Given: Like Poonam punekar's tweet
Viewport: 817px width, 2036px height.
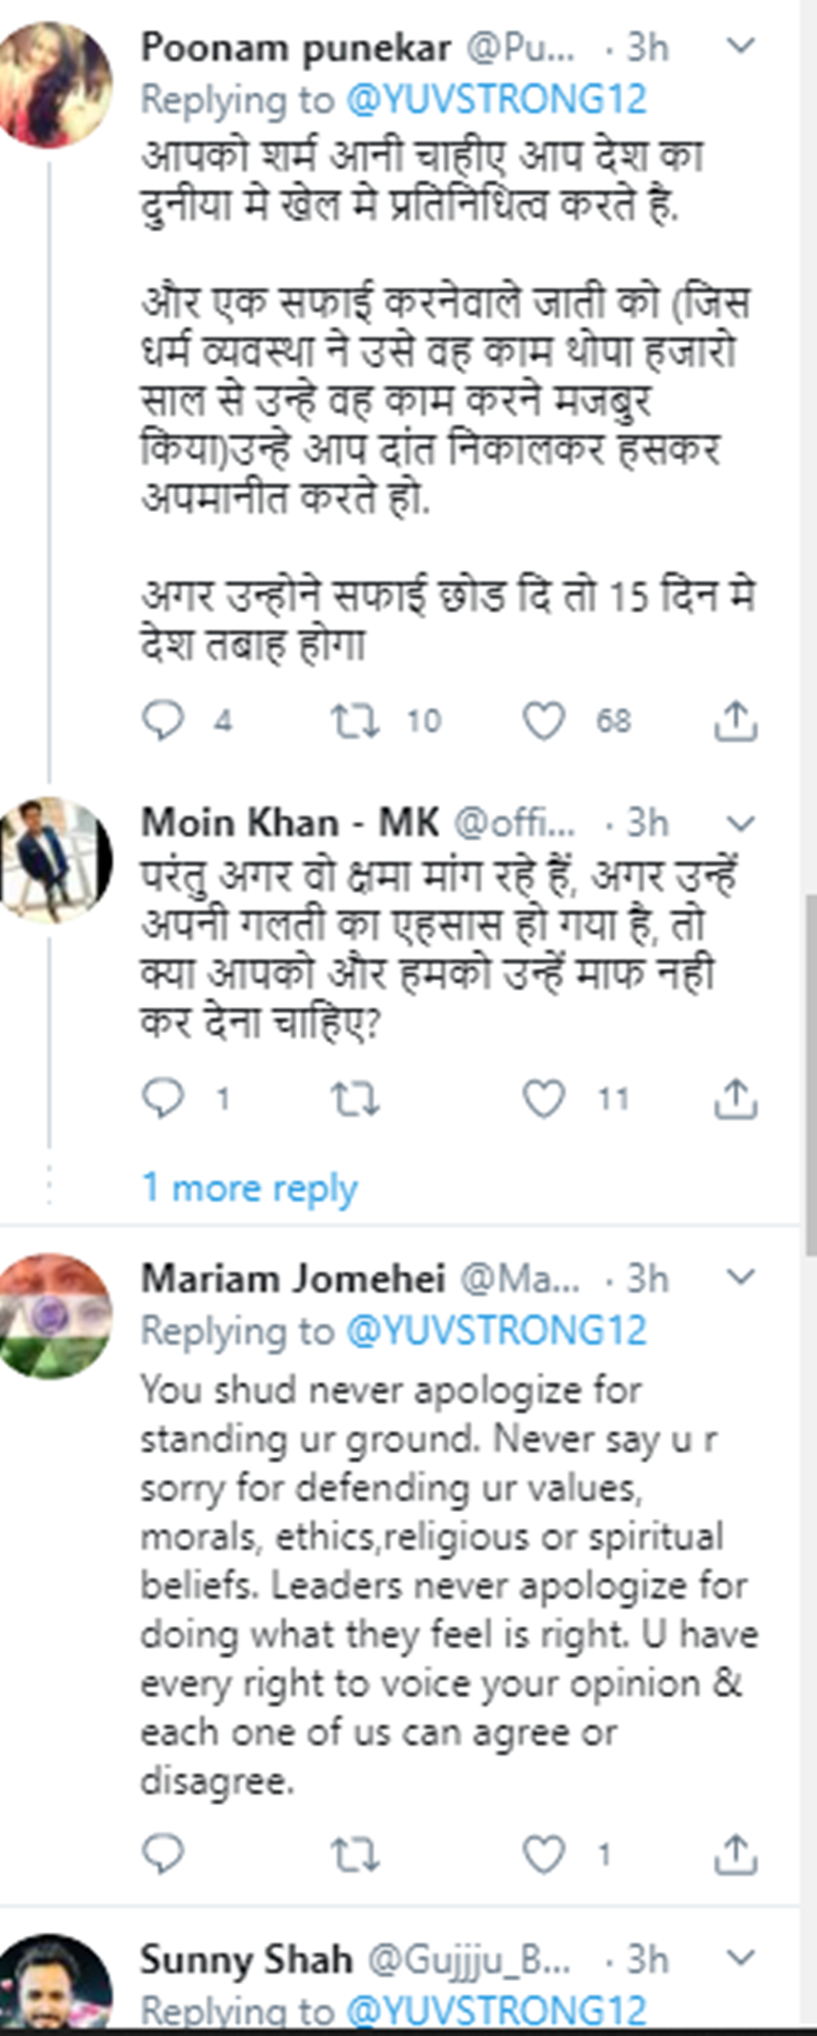Looking at the screenshot, I should point(543,720).
